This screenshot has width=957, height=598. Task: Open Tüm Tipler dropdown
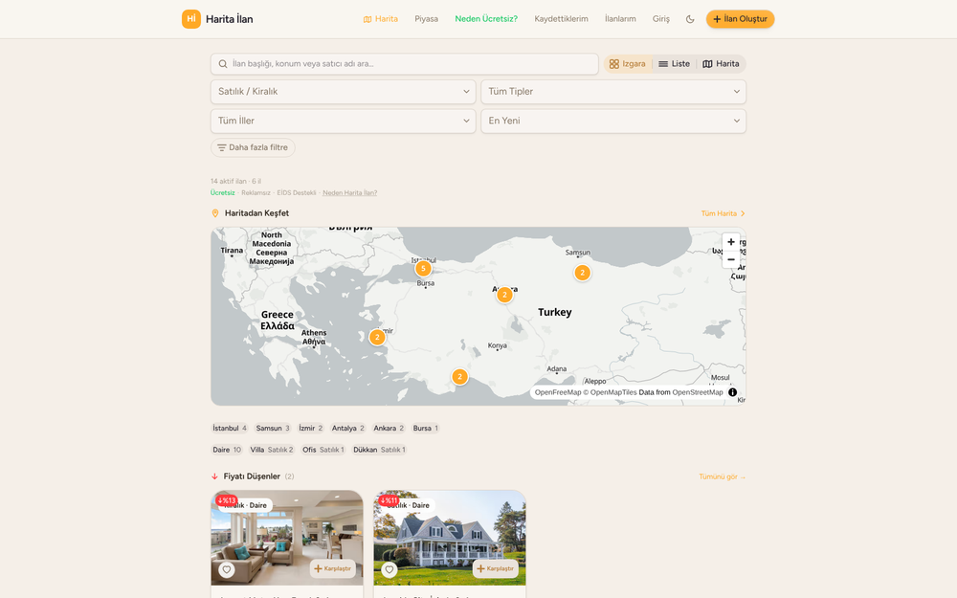pyautogui.click(x=613, y=92)
